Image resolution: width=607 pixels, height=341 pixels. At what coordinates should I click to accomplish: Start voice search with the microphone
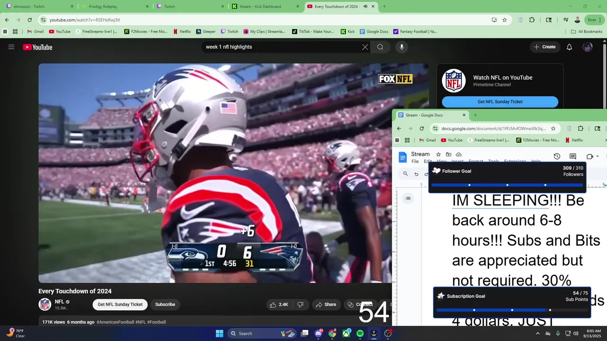tap(402, 47)
